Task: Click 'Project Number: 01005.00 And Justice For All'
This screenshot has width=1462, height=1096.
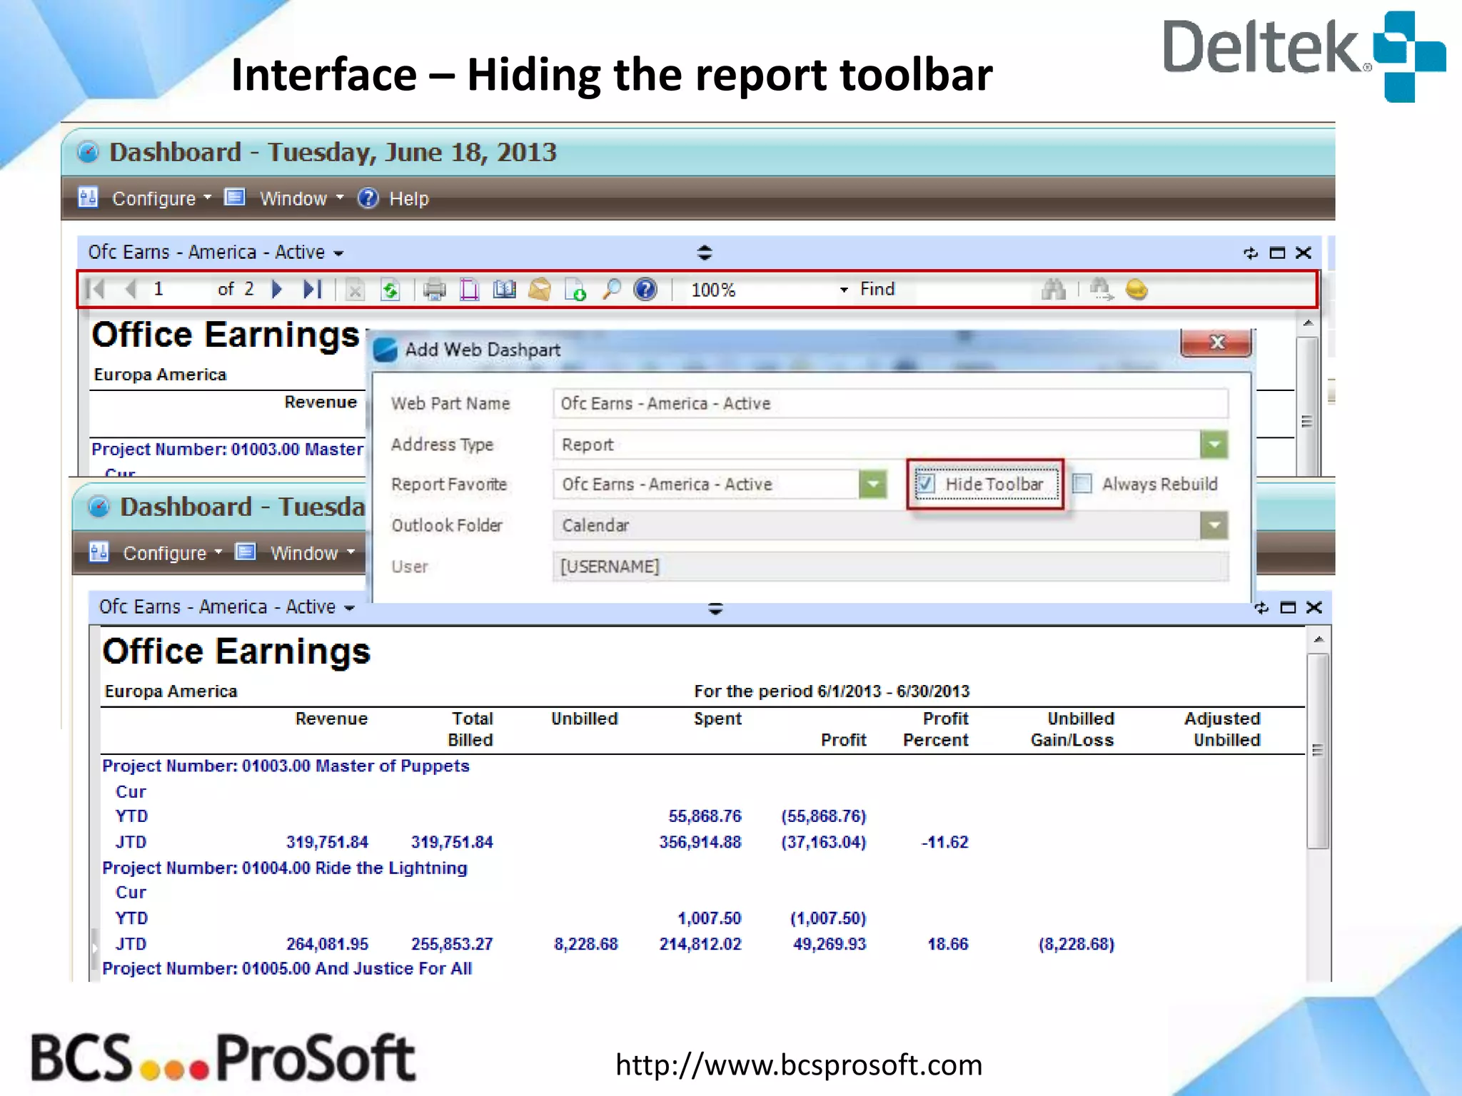Action: pos(287,969)
